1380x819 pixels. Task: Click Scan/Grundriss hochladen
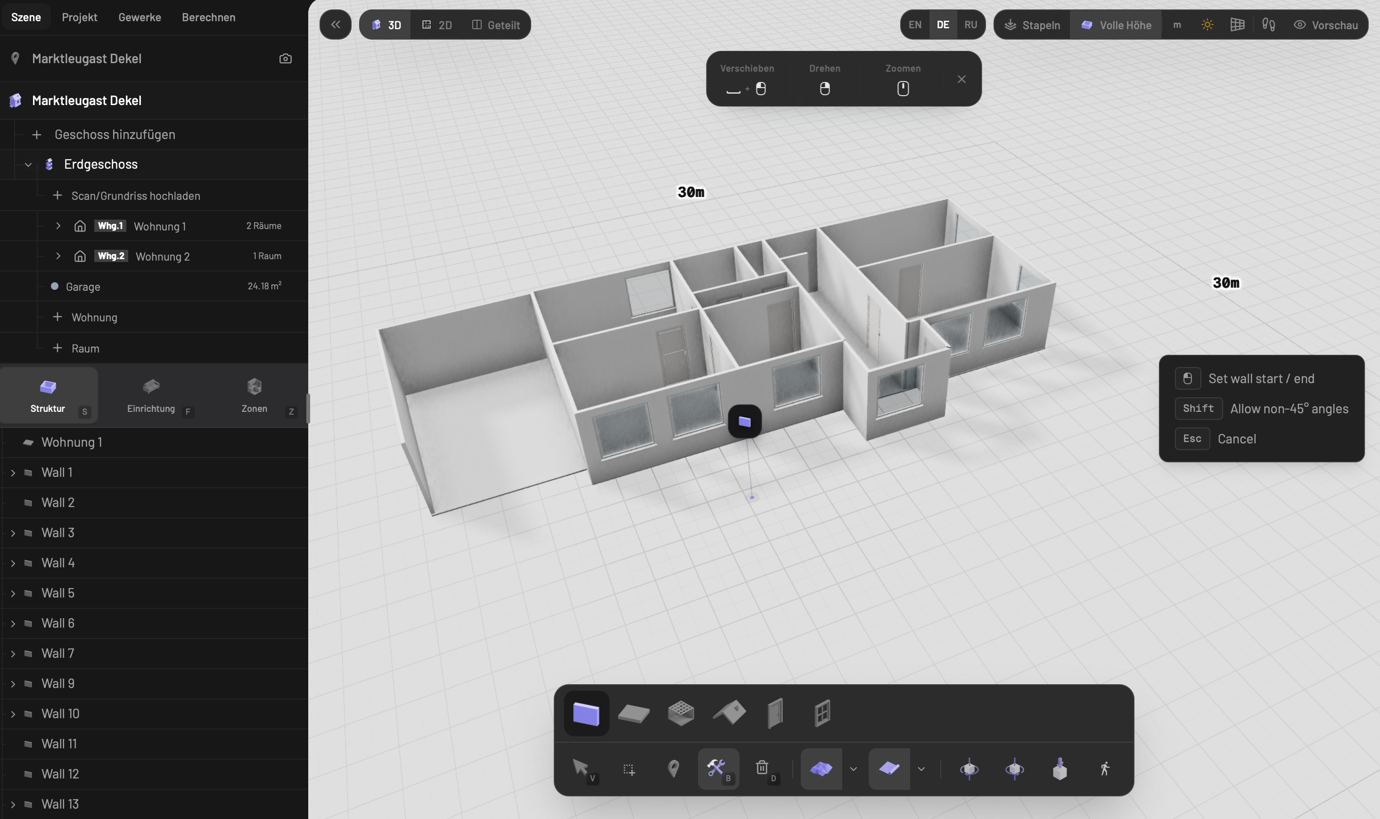coord(136,196)
